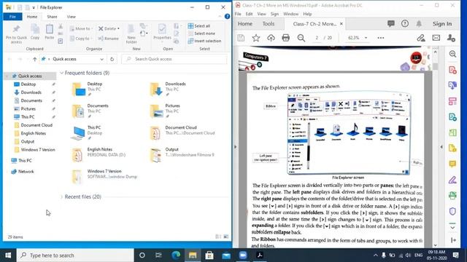
Task: Go up one level with the up arrow
Action: point(34,59)
